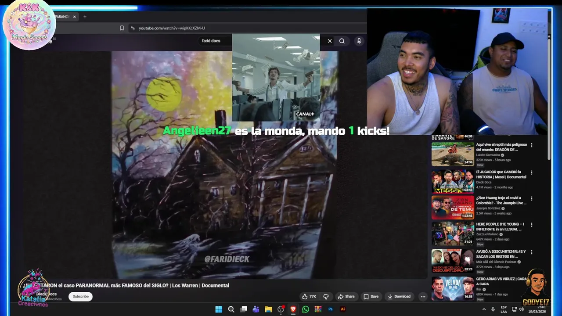Open Task View on the taskbar
This screenshot has height=316, width=562.
click(244, 309)
